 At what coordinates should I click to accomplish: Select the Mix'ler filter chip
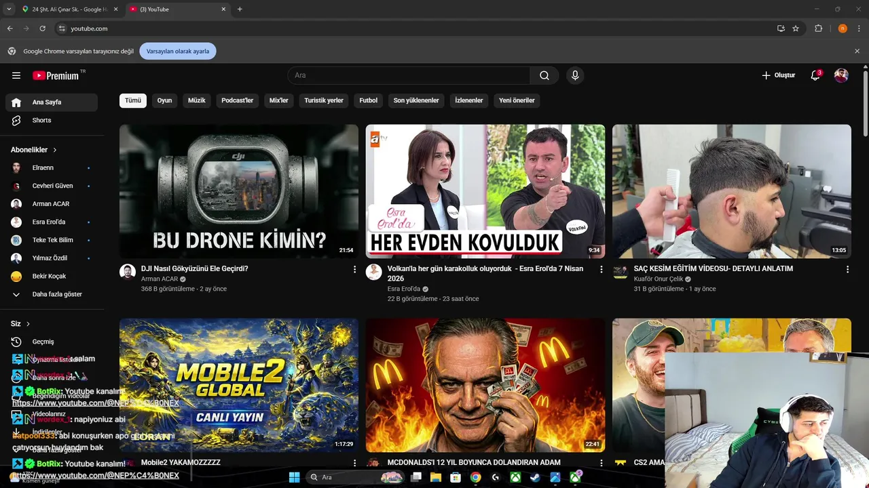point(279,100)
